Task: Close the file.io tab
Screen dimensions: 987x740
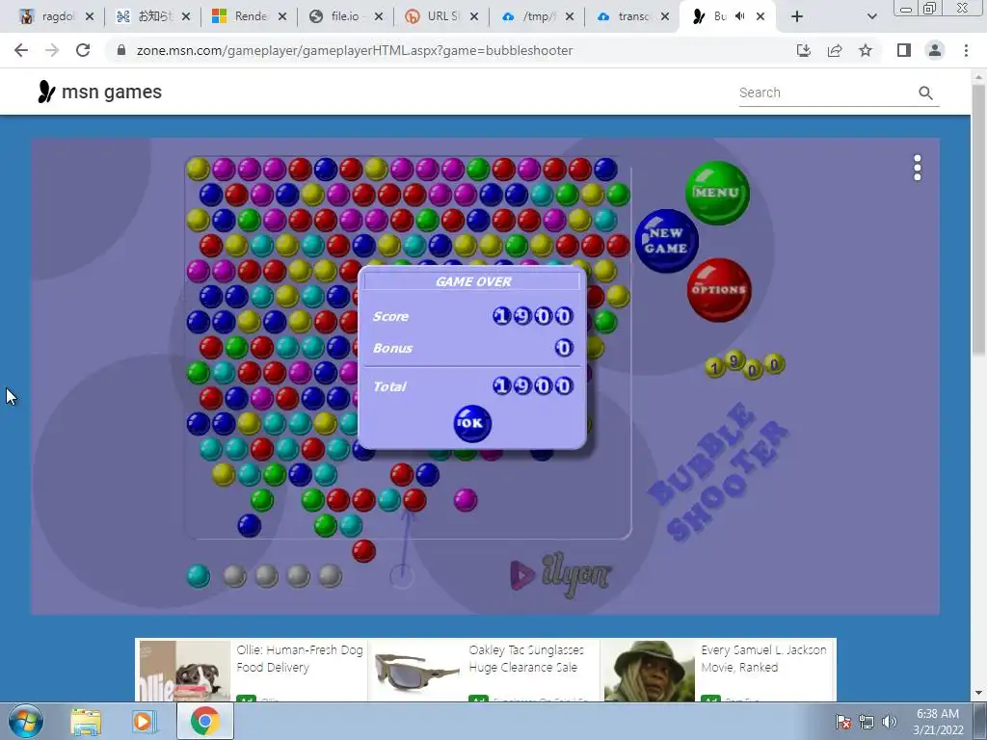Action: [378, 16]
